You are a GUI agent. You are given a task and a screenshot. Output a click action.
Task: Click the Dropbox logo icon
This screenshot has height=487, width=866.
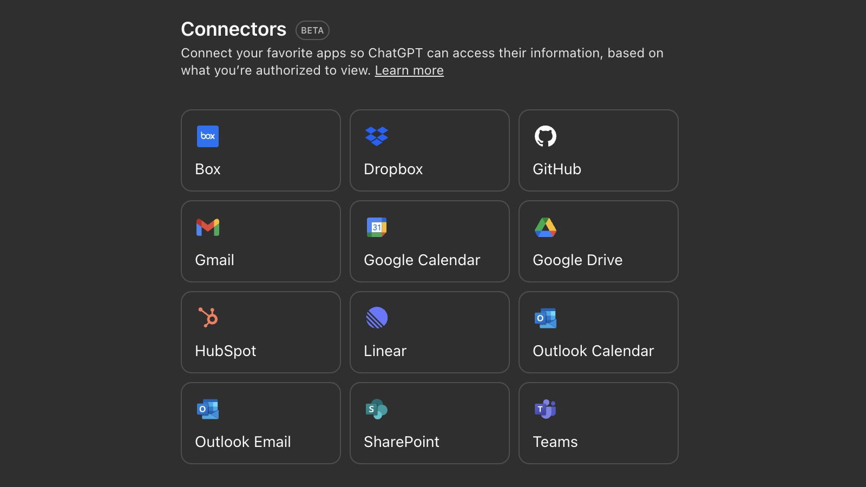tap(377, 136)
